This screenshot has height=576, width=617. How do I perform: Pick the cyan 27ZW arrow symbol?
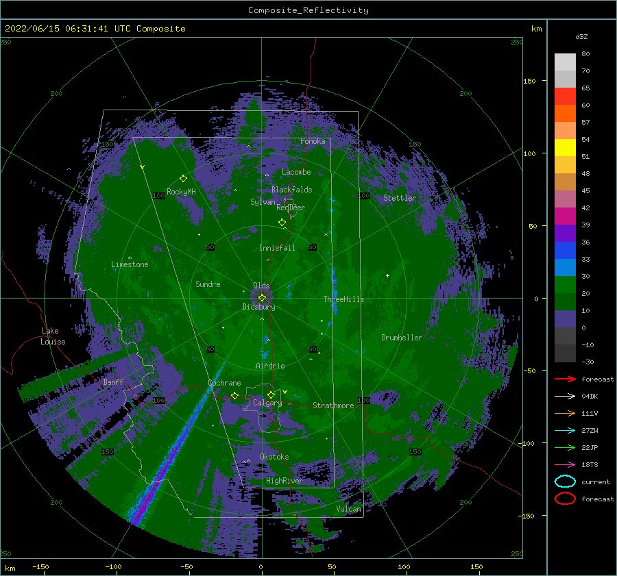pyautogui.click(x=565, y=431)
